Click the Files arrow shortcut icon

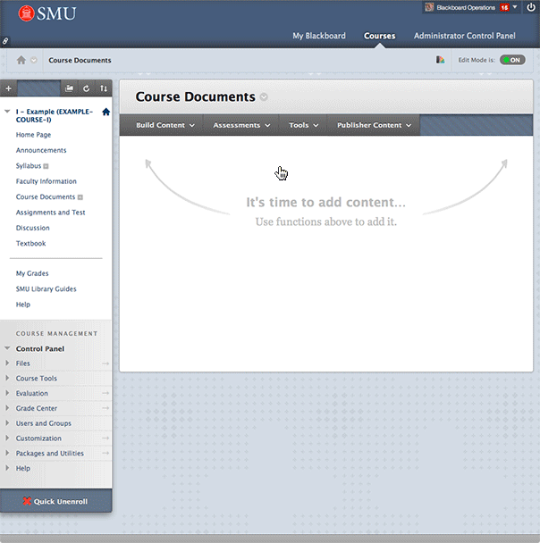(105, 363)
